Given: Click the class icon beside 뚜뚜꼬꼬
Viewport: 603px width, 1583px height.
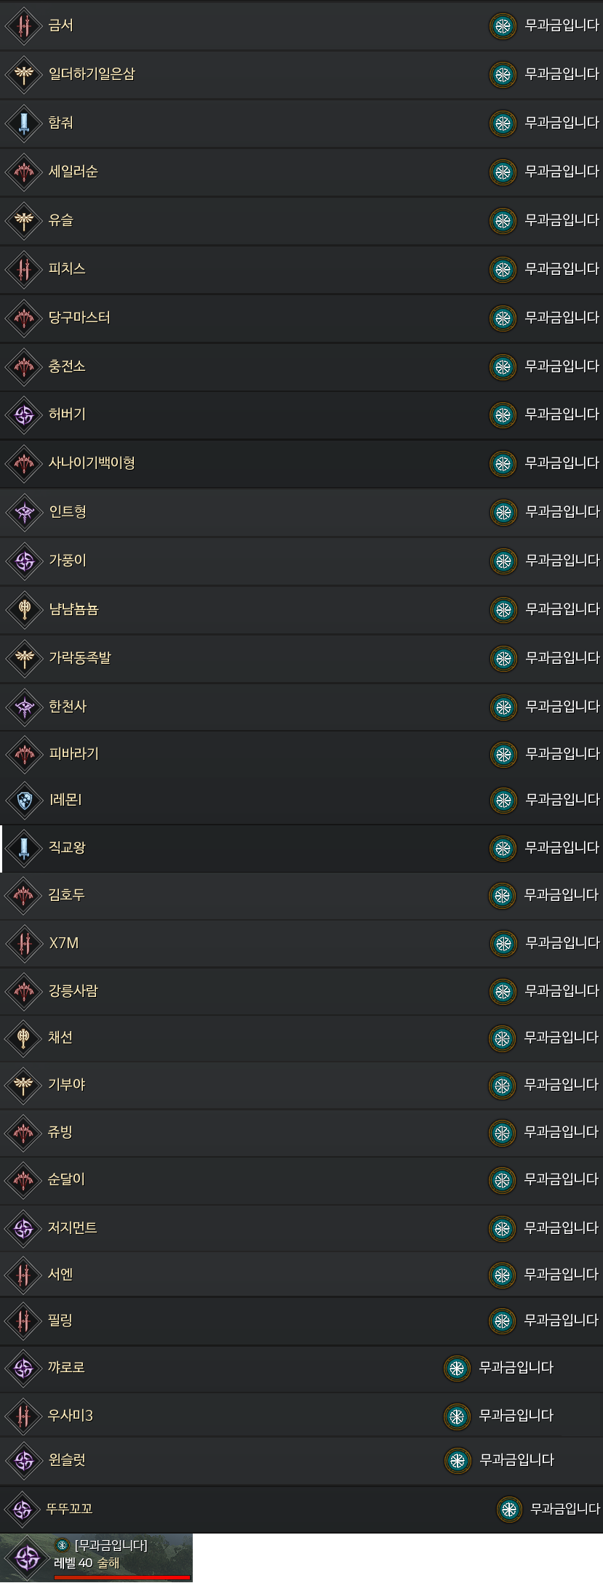Looking at the screenshot, I should point(23,1510).
